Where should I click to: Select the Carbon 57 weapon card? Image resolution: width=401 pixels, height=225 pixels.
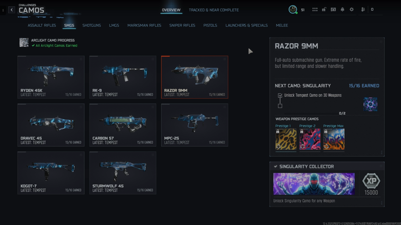point(123,125)
